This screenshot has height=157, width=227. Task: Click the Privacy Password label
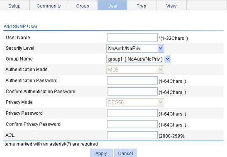[x=24, y=113]
